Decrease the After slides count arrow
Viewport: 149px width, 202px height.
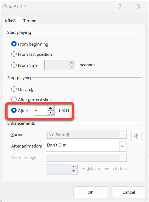click(51, 113)
